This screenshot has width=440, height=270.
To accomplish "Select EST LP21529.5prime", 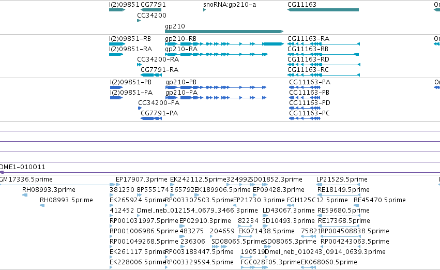I will coord(338,185).
